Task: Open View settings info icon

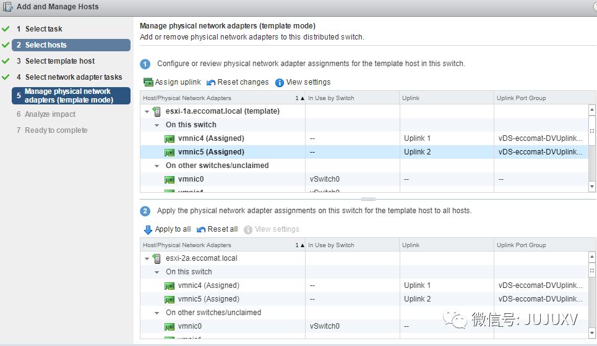Action: [280, 82]
